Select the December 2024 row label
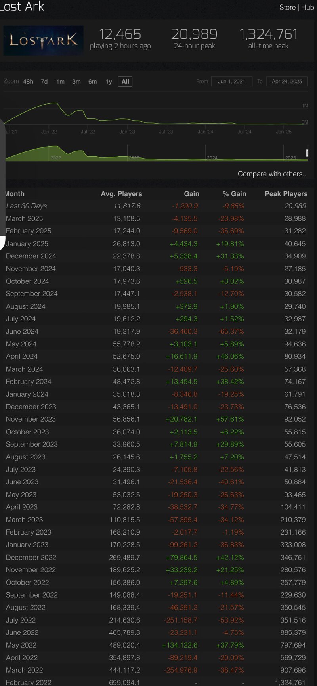This screenshot has width=317, height=686. tap(31, 256)
